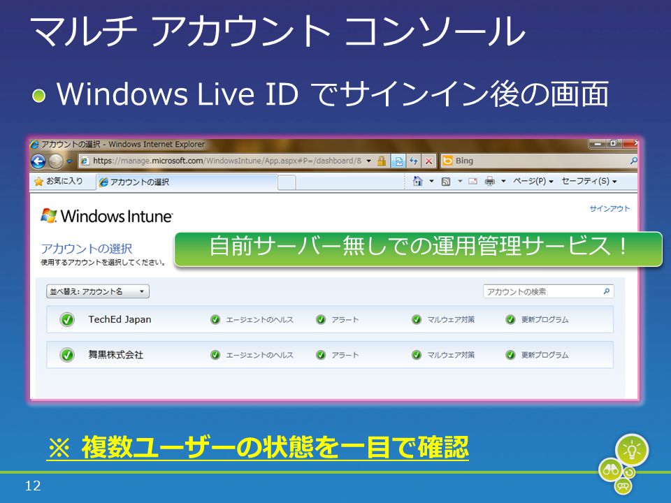The width and height of the screenshot is (671, 503).
Task: Click the Favorites star お気に入り button
Action: coord(59,182)
